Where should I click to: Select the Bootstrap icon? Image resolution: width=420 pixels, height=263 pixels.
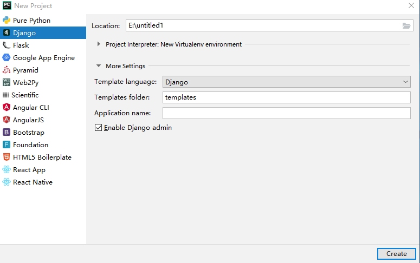pos(7,132)
